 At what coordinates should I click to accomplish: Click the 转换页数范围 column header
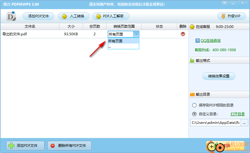tap(124, 26)
